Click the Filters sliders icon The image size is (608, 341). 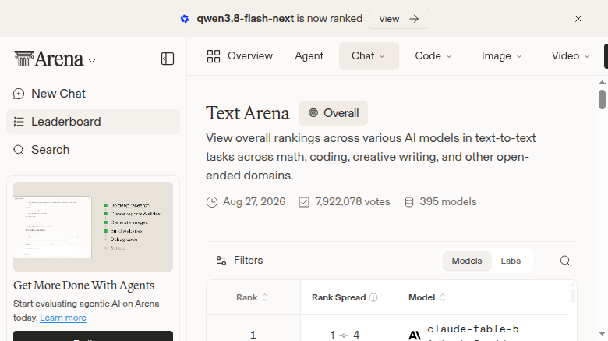pyautogui.click(x=221, y=261)
